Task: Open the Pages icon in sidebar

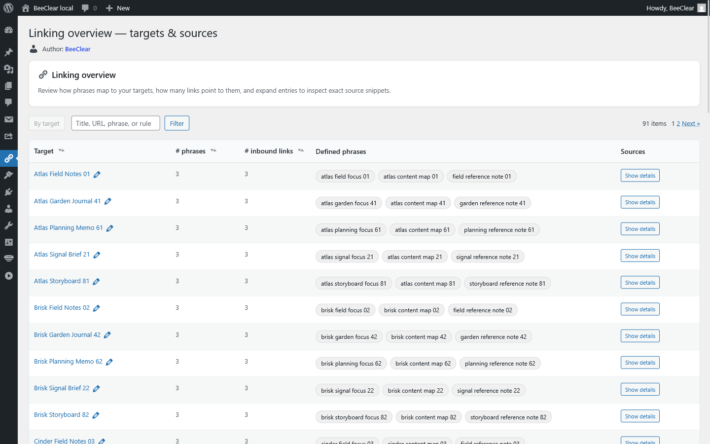Action: [8, 86]
